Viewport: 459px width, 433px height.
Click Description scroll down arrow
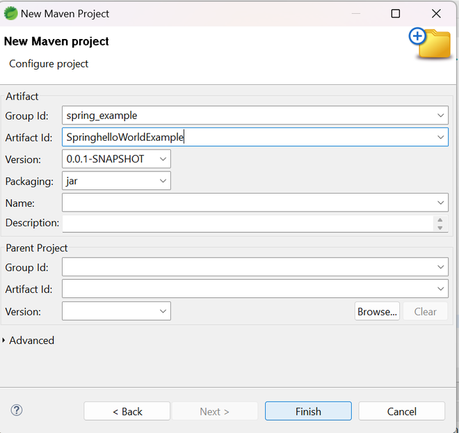coord(440,228)
